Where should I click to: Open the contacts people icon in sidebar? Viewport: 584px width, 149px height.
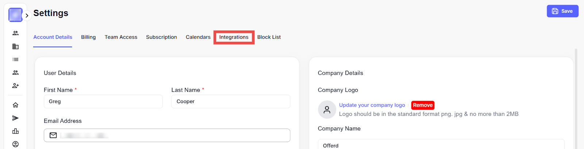[x=15, y=33]
